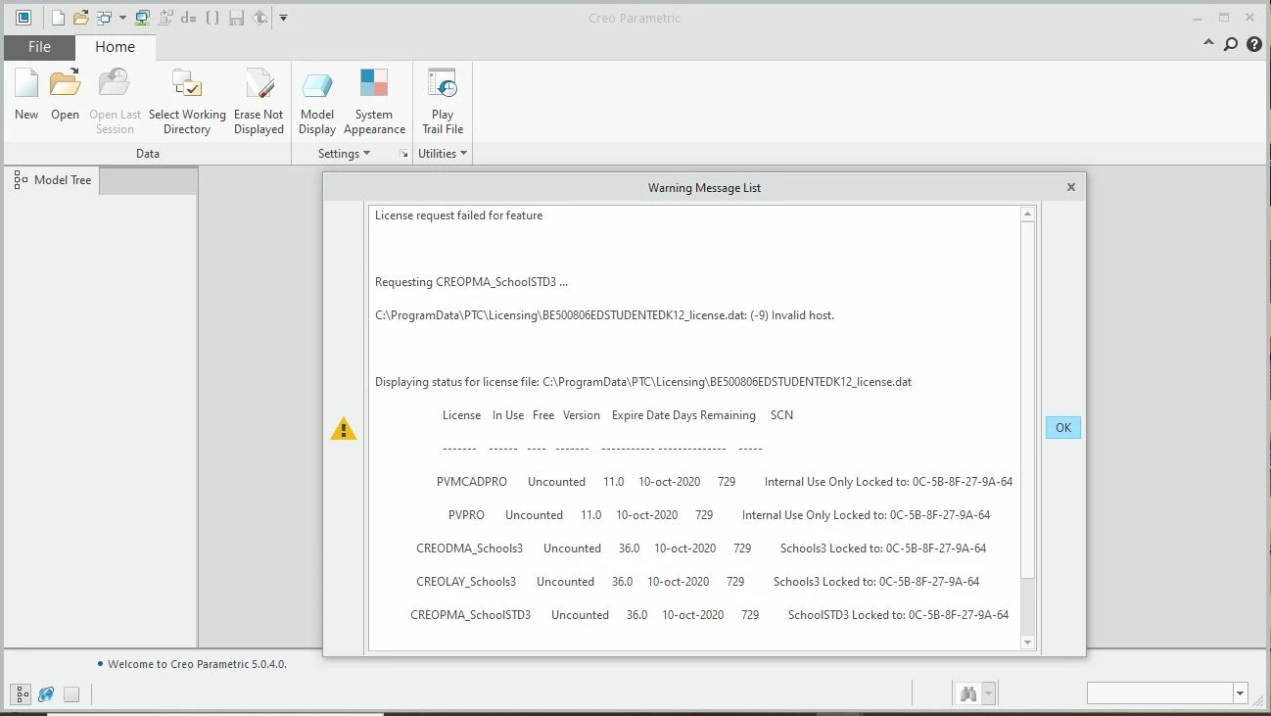Click the Open folder button in ribbon
Viewport: 1271px width, 716px height.
click(x=65, y=96)
